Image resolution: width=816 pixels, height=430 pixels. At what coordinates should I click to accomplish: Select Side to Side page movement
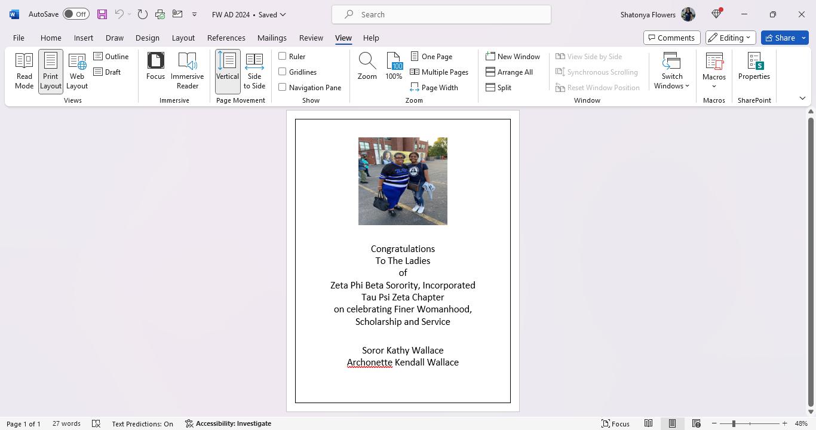pos(254,71)
